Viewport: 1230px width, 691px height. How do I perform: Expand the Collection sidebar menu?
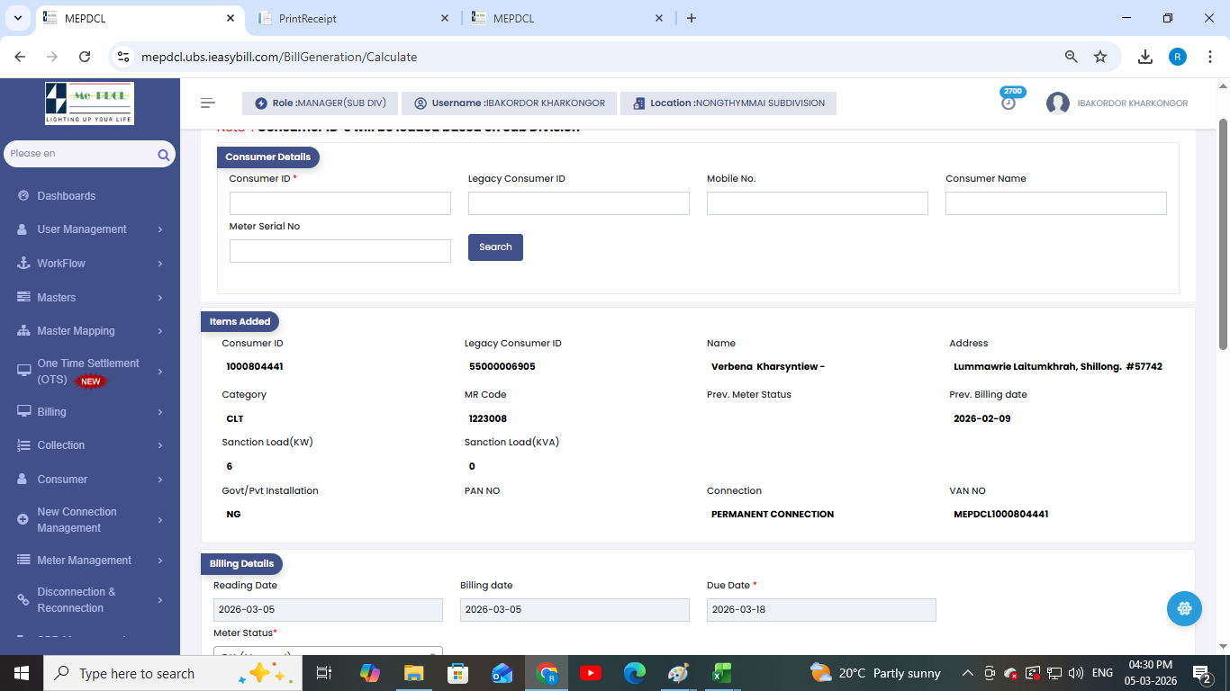click(89, 445)
